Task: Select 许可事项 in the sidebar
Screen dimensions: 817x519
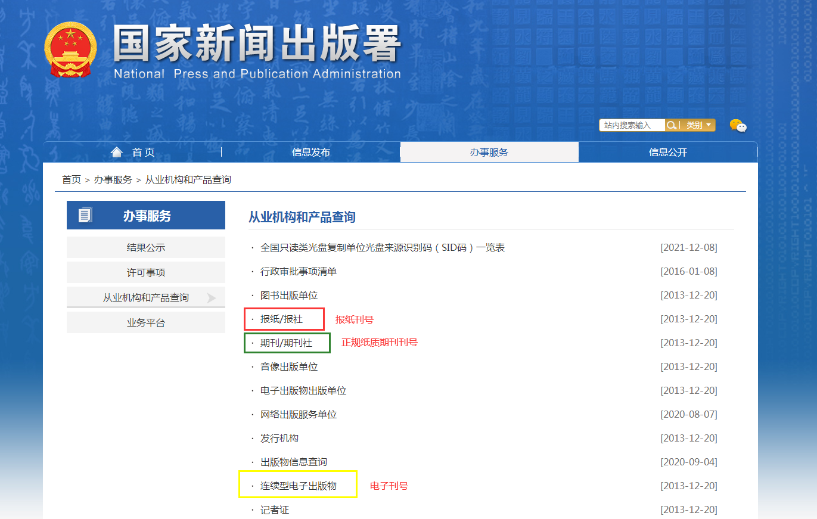Action: [x=145, y=273]
